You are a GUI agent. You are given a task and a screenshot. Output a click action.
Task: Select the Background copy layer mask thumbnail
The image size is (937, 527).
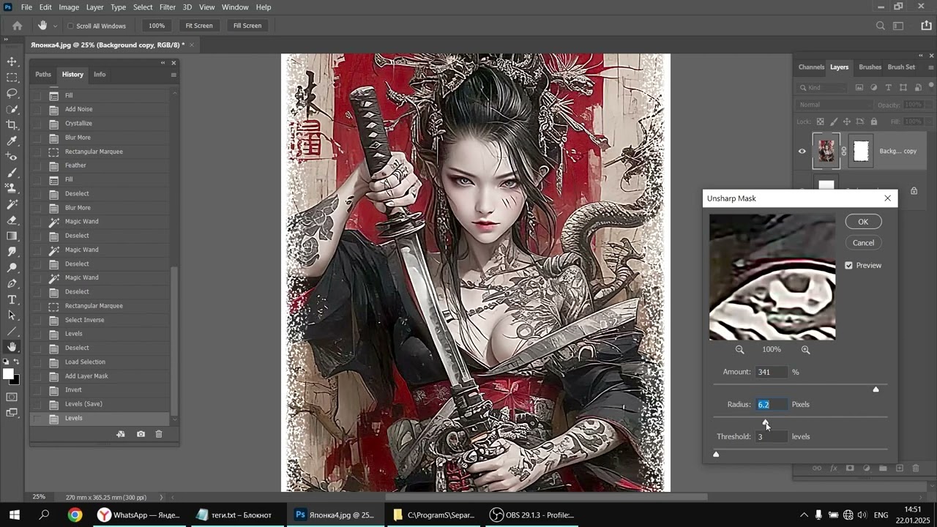point(861,152)
